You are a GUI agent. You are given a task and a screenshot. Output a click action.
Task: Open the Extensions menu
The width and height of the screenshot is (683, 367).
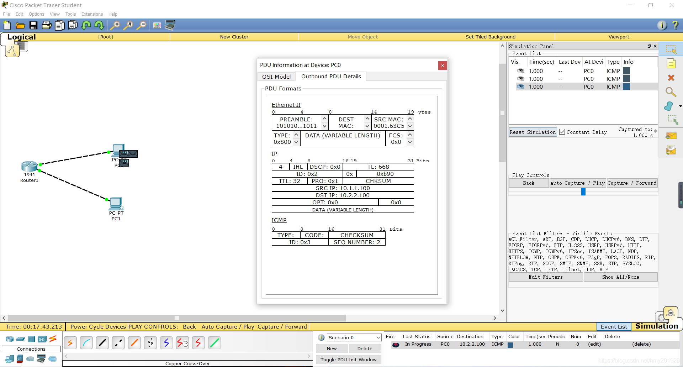[x=92, y=14]
